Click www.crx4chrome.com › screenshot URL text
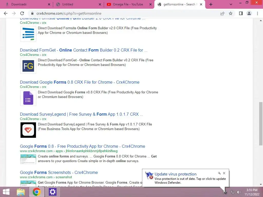The image size is (263, 197). pos(46,177)
